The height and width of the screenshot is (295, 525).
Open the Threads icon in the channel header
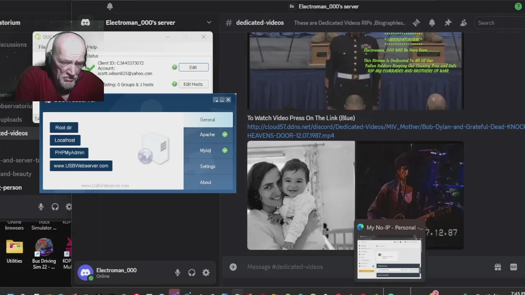coord(416,23)
